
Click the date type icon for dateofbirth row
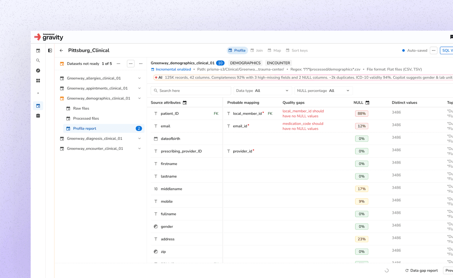(x=156, y=139)
